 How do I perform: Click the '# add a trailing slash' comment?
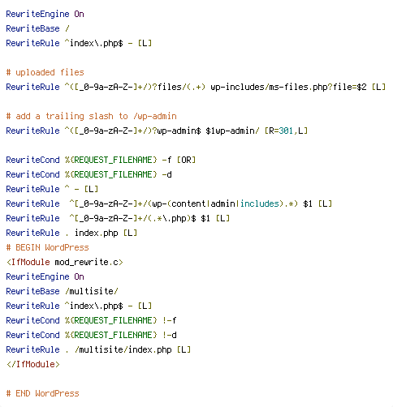tap(91, 116)
